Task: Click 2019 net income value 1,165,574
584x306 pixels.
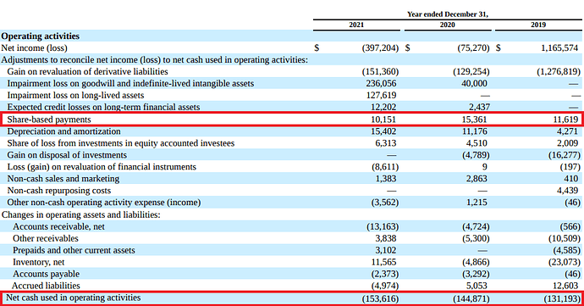Action: click(559, 47)
